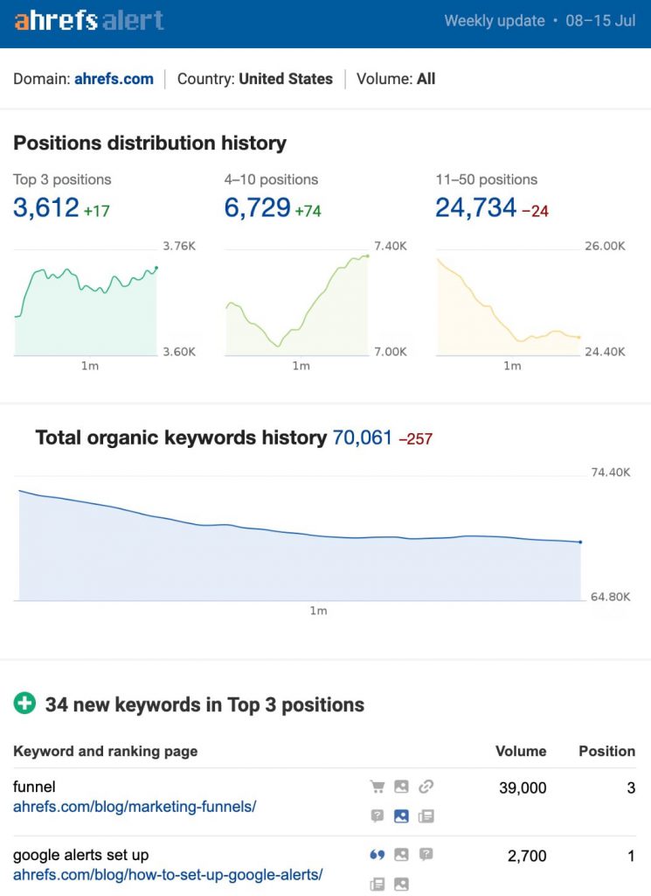651x896 pixels.
Task: Click the 24.40K axis label
Action: pos(605,352)
